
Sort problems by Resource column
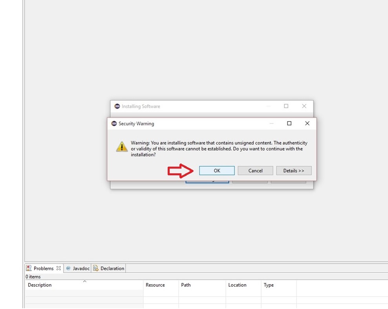pos(155,285)
